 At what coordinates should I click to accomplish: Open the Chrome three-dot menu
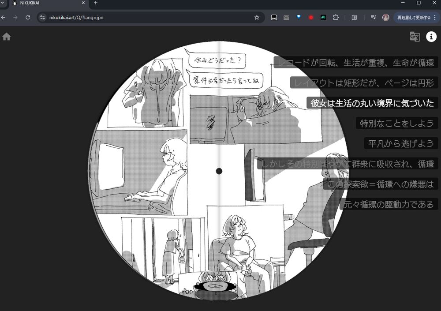click(436, 17)
